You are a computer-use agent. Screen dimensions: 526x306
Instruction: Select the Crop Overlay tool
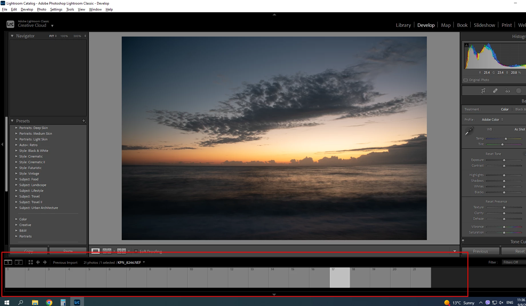click(x=483, y=91)
